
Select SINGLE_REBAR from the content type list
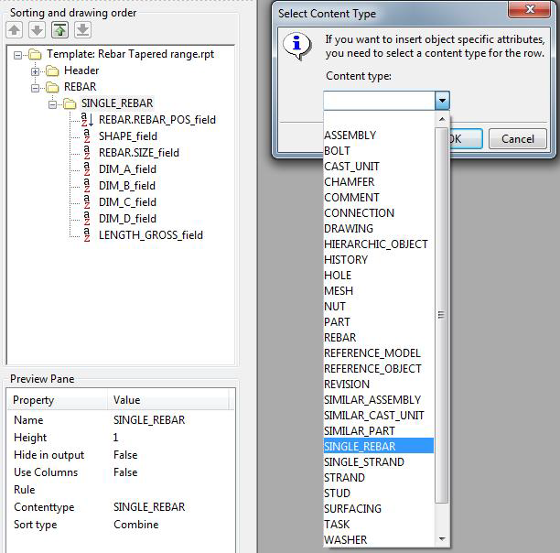click(360, 446)
